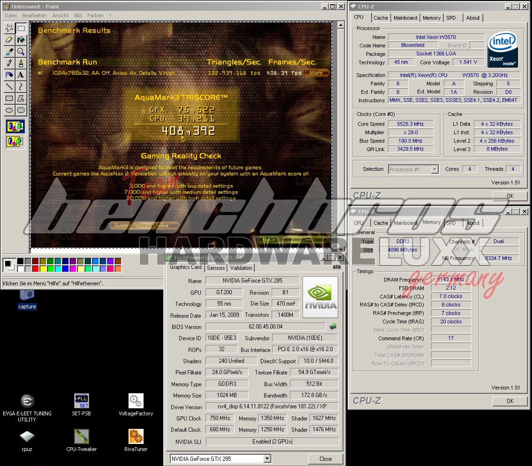The height and width of the screenshot is (466, 532).
Task: Click the CPU name field 'Intel Xeon W3570'
Action: pyautogui.click(x=436, y=37)
